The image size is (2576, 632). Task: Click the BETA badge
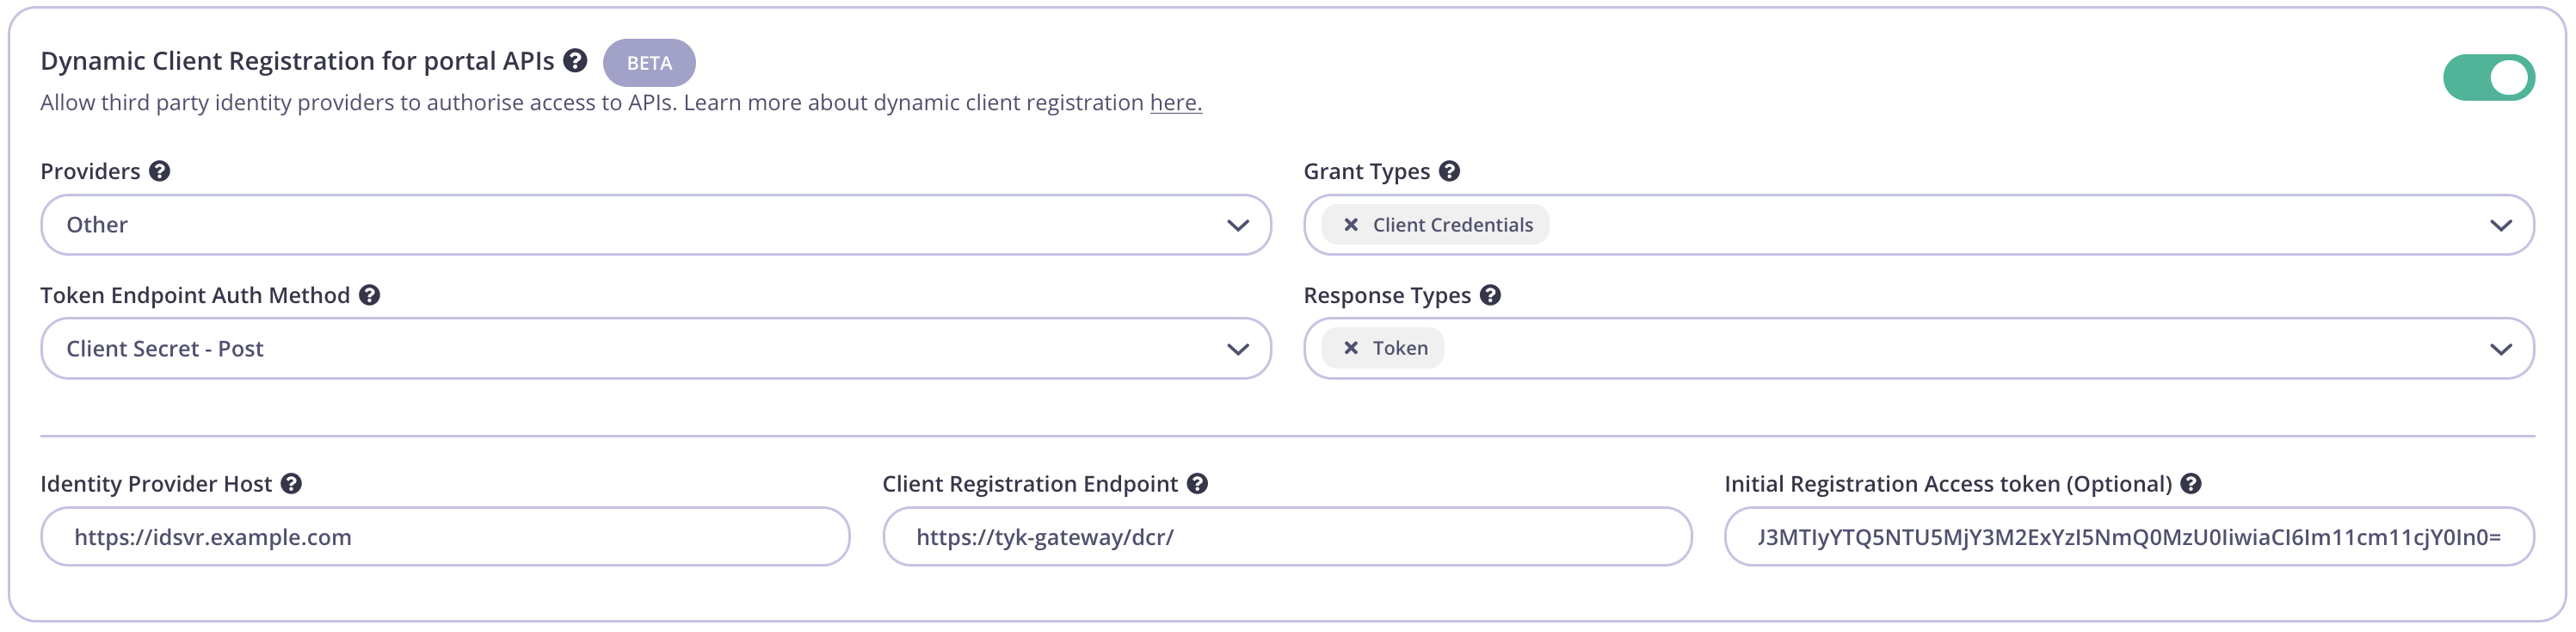click(648, 62)
